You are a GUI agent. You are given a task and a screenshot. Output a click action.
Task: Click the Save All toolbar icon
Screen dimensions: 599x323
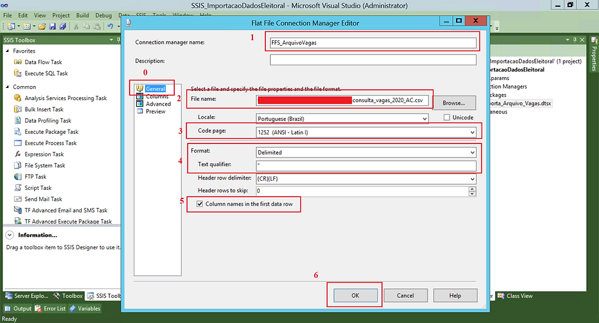pos(62,26)
